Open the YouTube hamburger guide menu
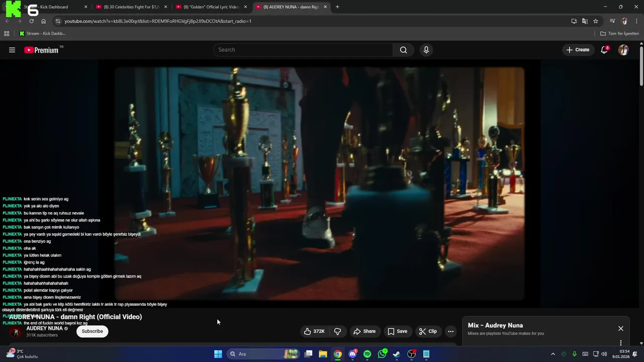Screen dimensions: 644x362 tap(12, 50)
